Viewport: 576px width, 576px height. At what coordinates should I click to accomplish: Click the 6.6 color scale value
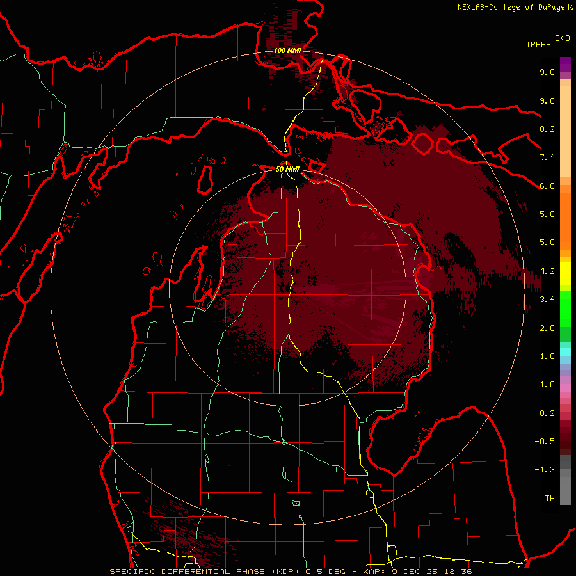pos(547,186)
